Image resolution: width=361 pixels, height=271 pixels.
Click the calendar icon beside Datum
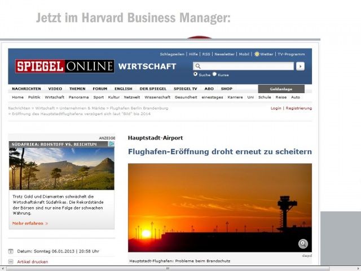pyautogui.click(x=11, y=251)
